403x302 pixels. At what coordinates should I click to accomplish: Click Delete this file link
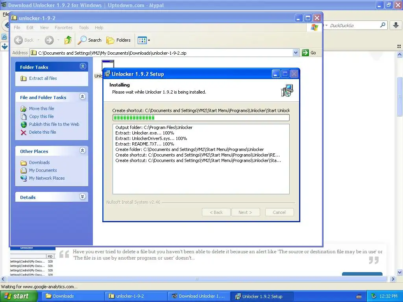(43, 132)
